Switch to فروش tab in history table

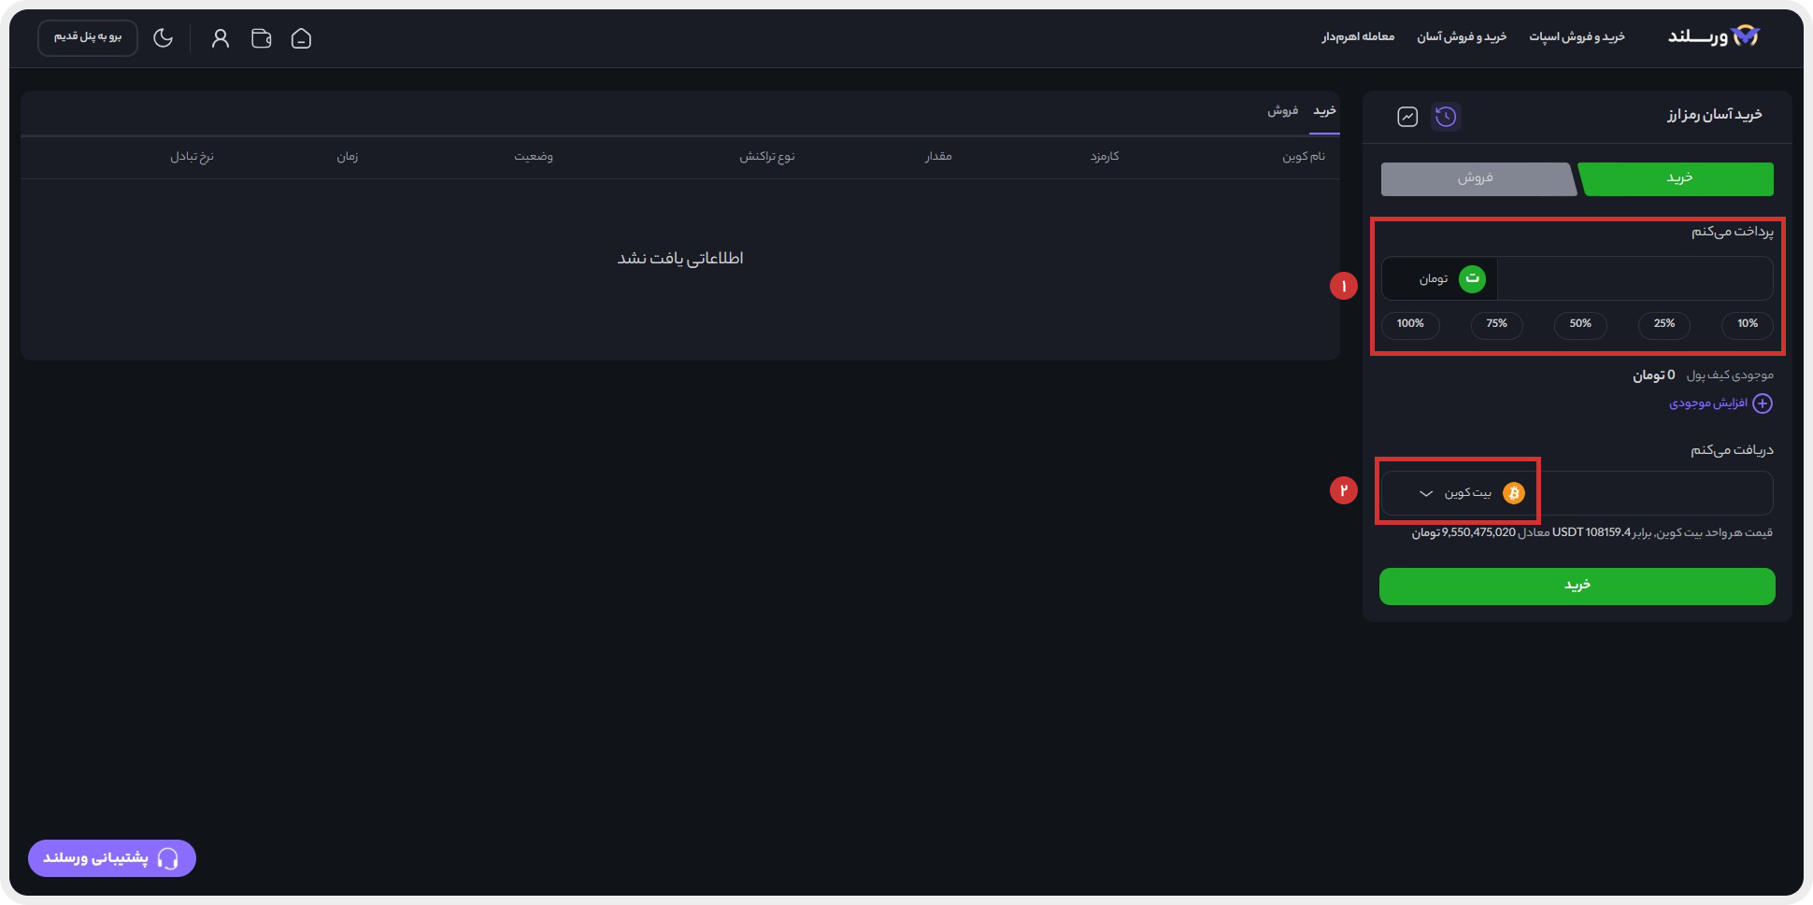click(x=1282, y=111)
